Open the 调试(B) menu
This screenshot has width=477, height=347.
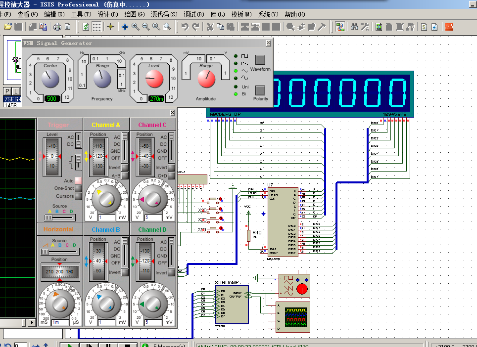point(194,14)
